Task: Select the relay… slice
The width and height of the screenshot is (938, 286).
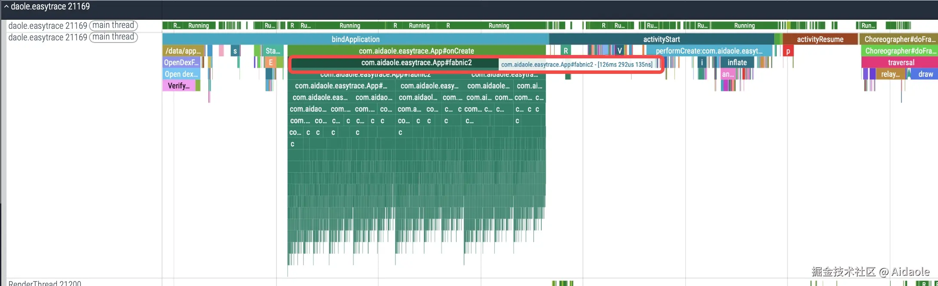Action: (x=890, y=74)
